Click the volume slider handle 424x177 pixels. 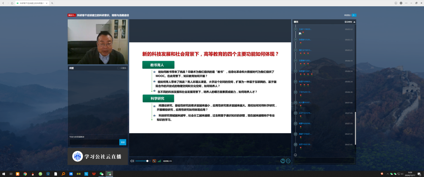click(147, 161)
